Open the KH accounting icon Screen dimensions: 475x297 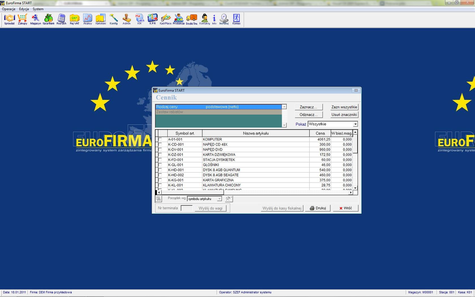[x=139, y=19]
